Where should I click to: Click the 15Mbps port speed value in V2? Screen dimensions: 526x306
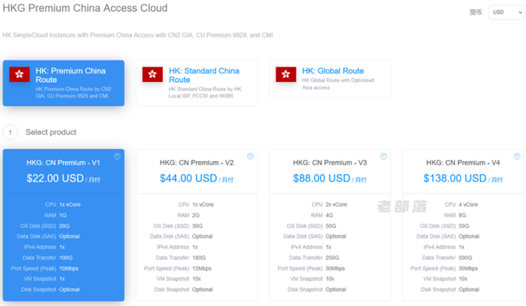[202, 269]
